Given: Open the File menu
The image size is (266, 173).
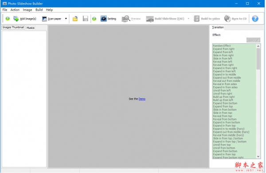Looking at the screenshot, I should (5, 10).
